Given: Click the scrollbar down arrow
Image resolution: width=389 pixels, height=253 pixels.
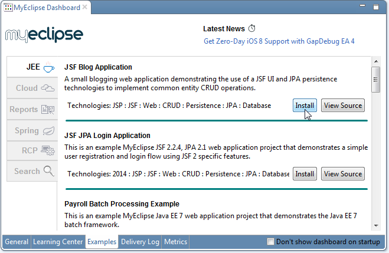Looking at the screenshot, I should click(375, 225).
